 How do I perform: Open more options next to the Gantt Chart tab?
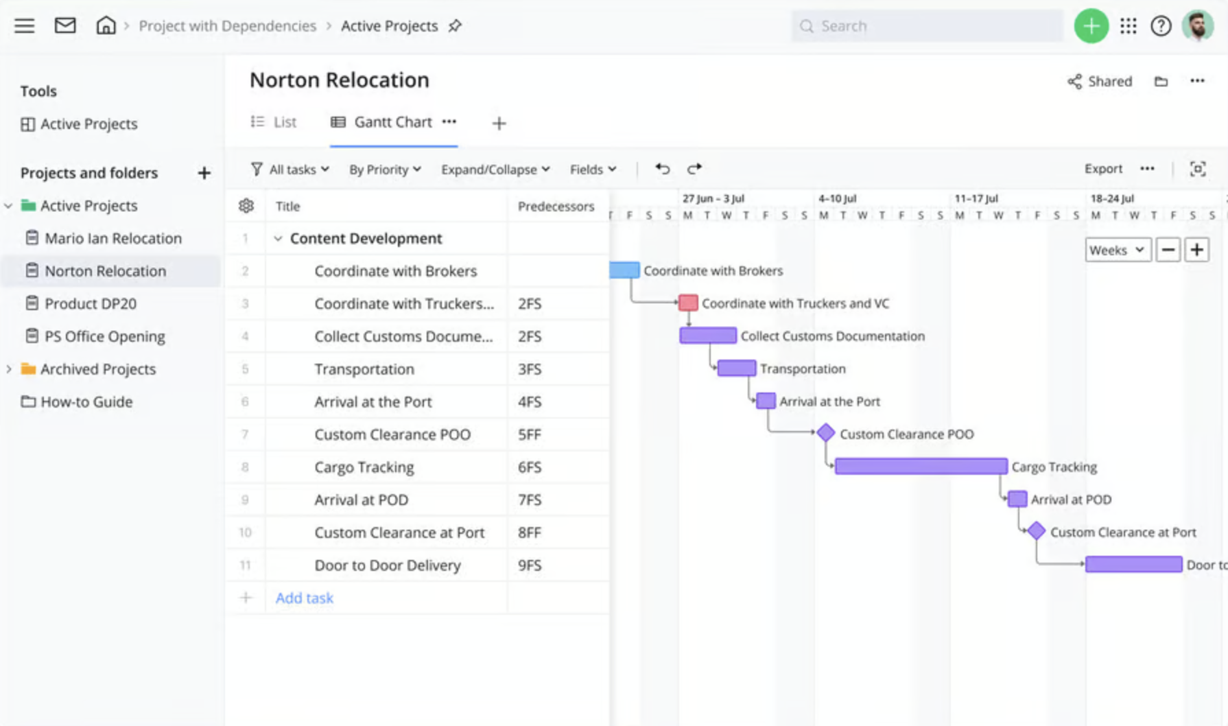tap(449, 122)
